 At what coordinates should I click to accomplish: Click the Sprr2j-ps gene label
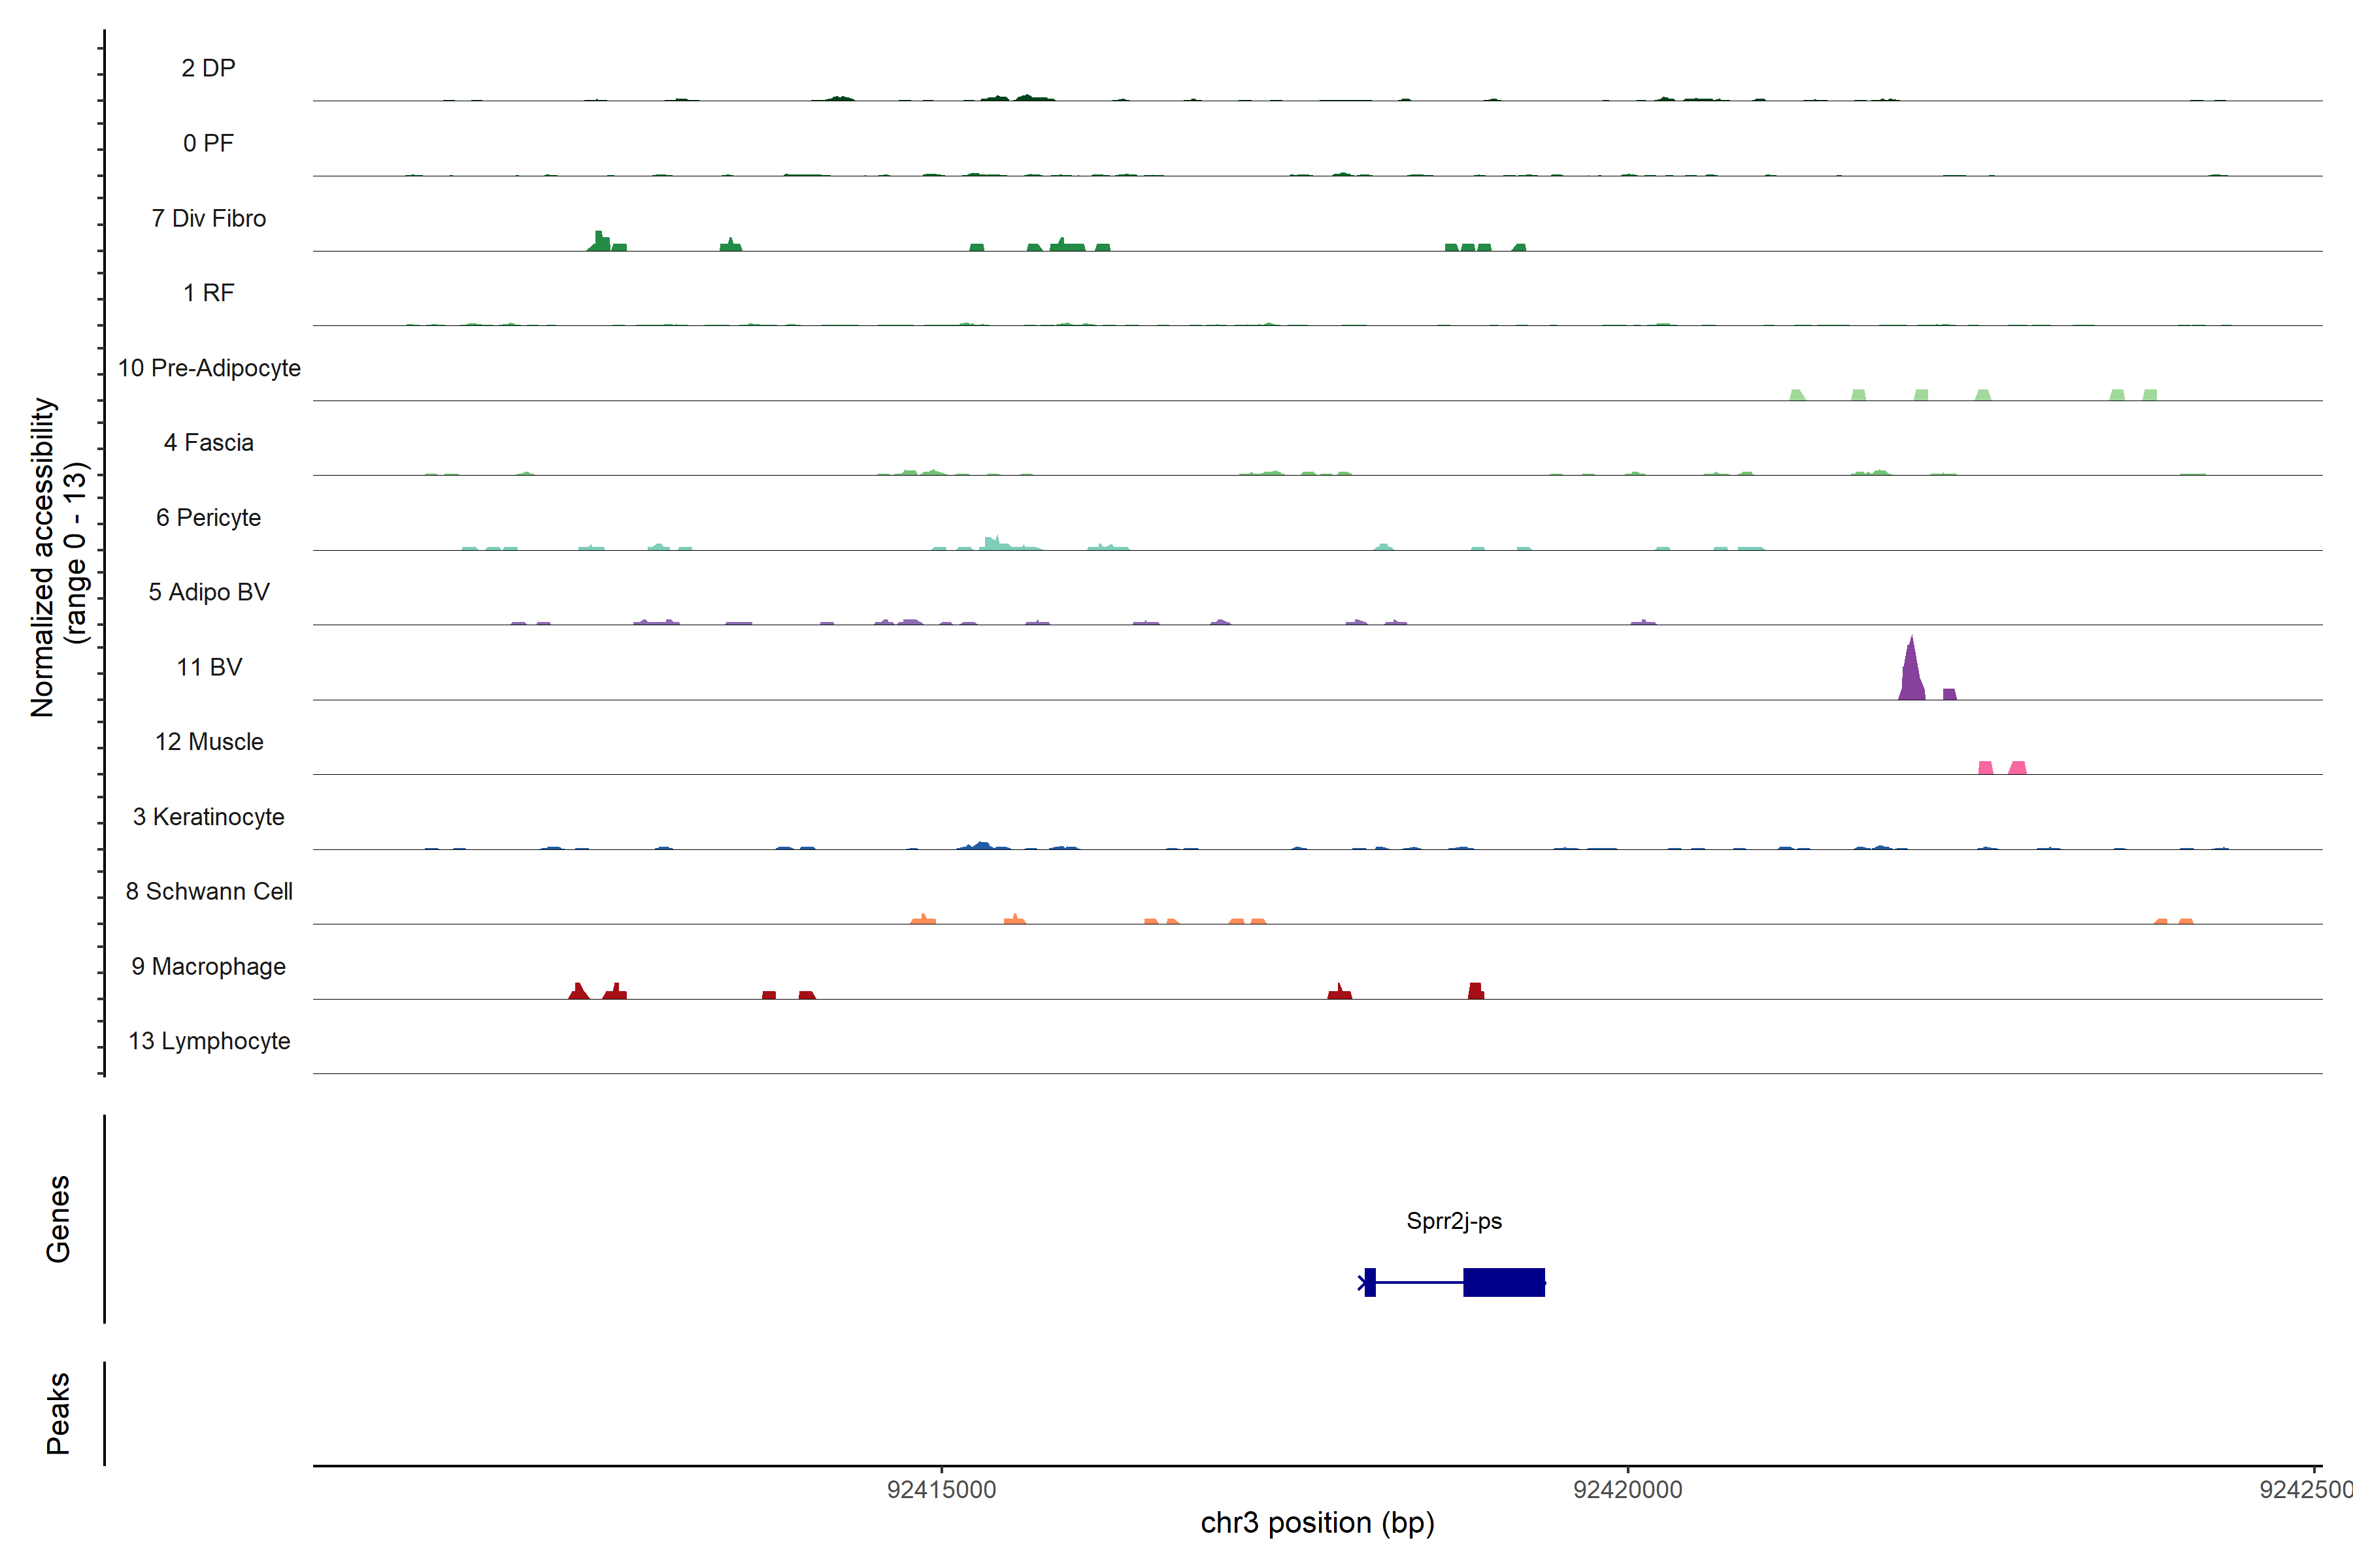coord(1454,1221)
